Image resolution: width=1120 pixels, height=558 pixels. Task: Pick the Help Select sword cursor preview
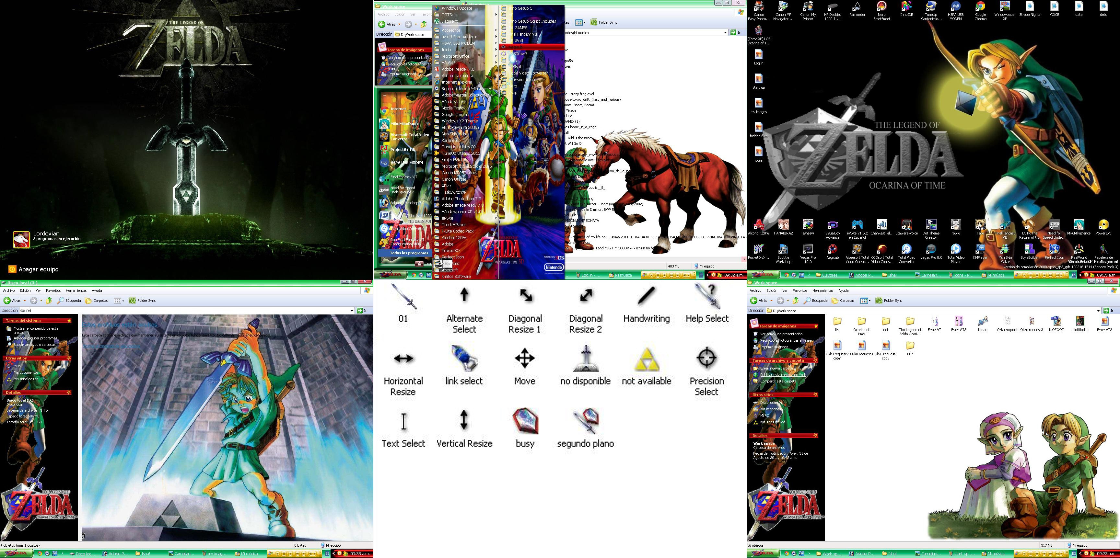coord(707,303)
